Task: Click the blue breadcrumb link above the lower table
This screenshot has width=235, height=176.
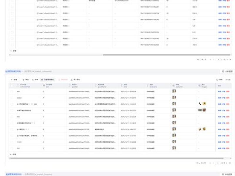Action: (13, 71)
